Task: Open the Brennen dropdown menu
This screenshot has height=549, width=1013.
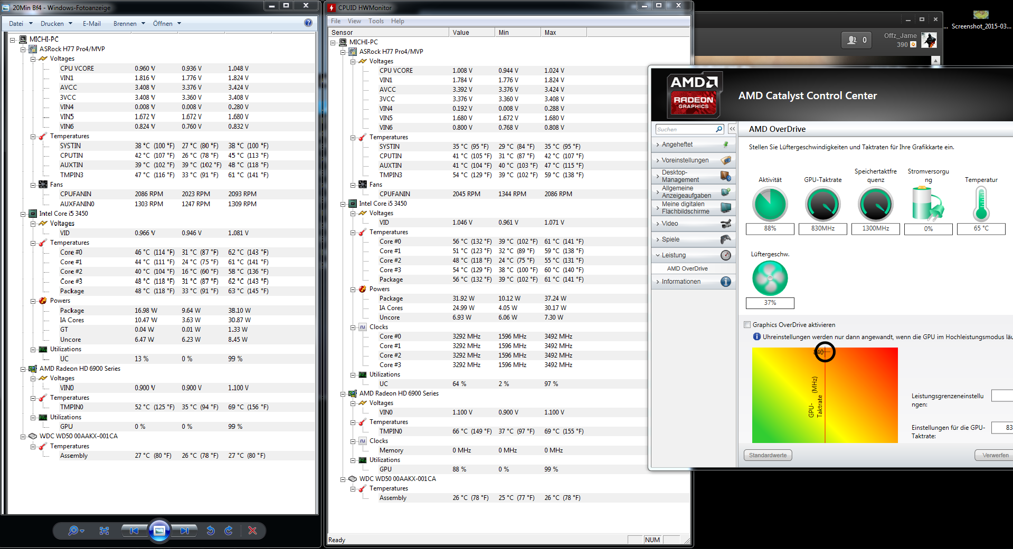Action: pos(129,23)
